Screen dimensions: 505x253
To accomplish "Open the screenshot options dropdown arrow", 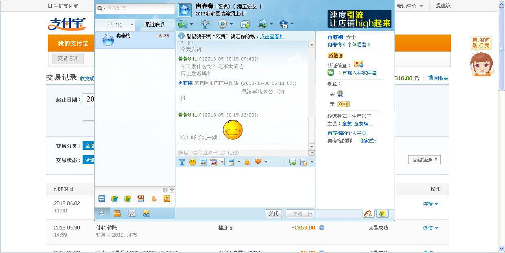I will 222,162.
